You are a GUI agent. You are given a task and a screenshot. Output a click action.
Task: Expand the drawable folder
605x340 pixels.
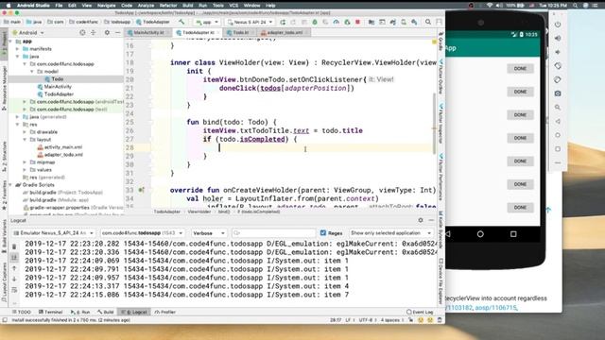tap(26, 132)
